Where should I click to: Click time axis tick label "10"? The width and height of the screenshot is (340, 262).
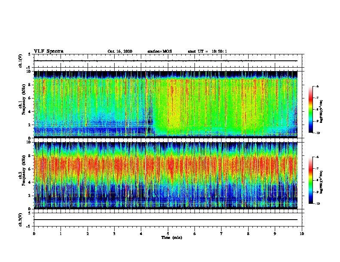coord(302,234)
